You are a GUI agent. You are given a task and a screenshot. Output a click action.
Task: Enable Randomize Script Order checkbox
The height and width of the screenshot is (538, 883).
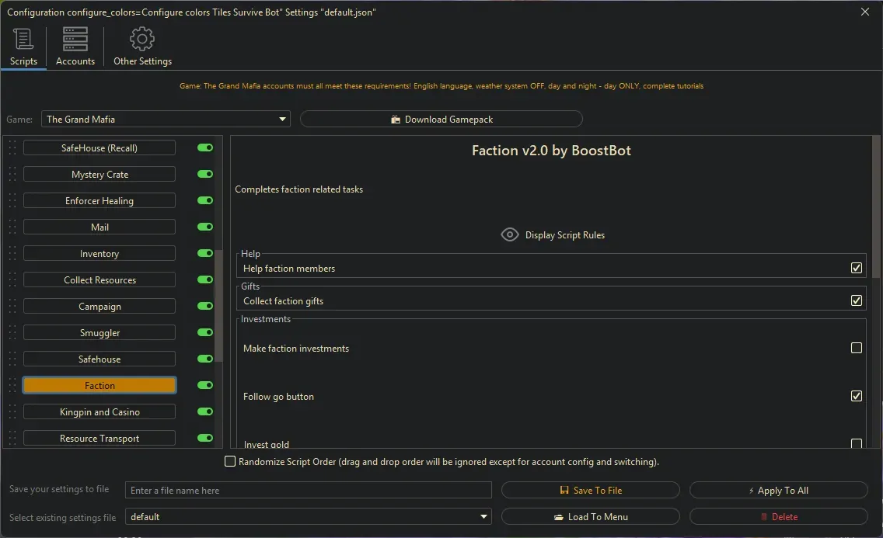(x=230, y=462)
